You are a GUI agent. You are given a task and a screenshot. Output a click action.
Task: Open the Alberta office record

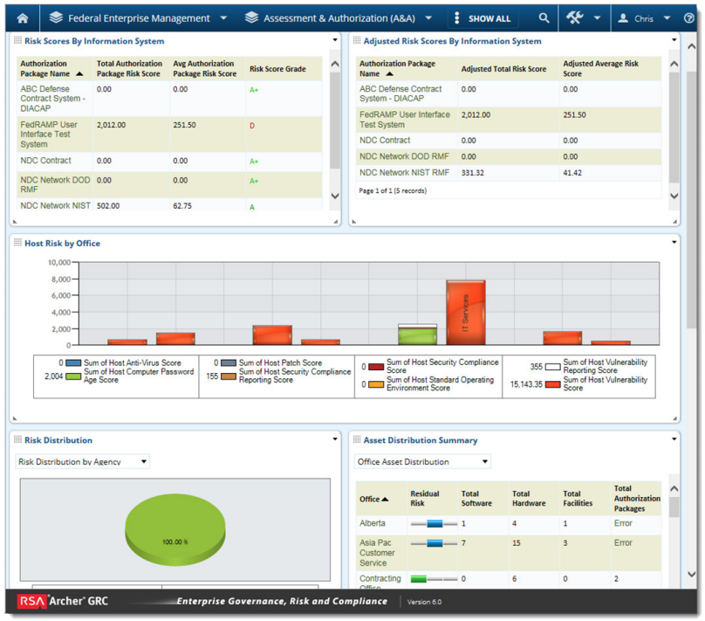coord(373,523)
